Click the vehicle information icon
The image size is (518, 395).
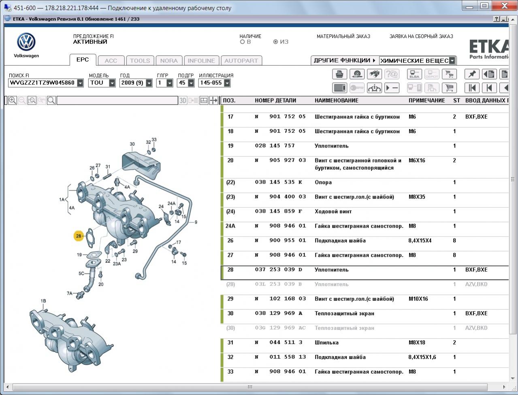(374, 88)
